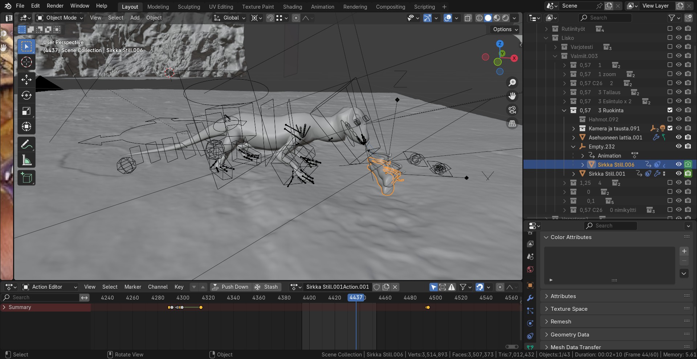Expand the Texture Space panel
697x359 pixels.
tap(569, 309)
